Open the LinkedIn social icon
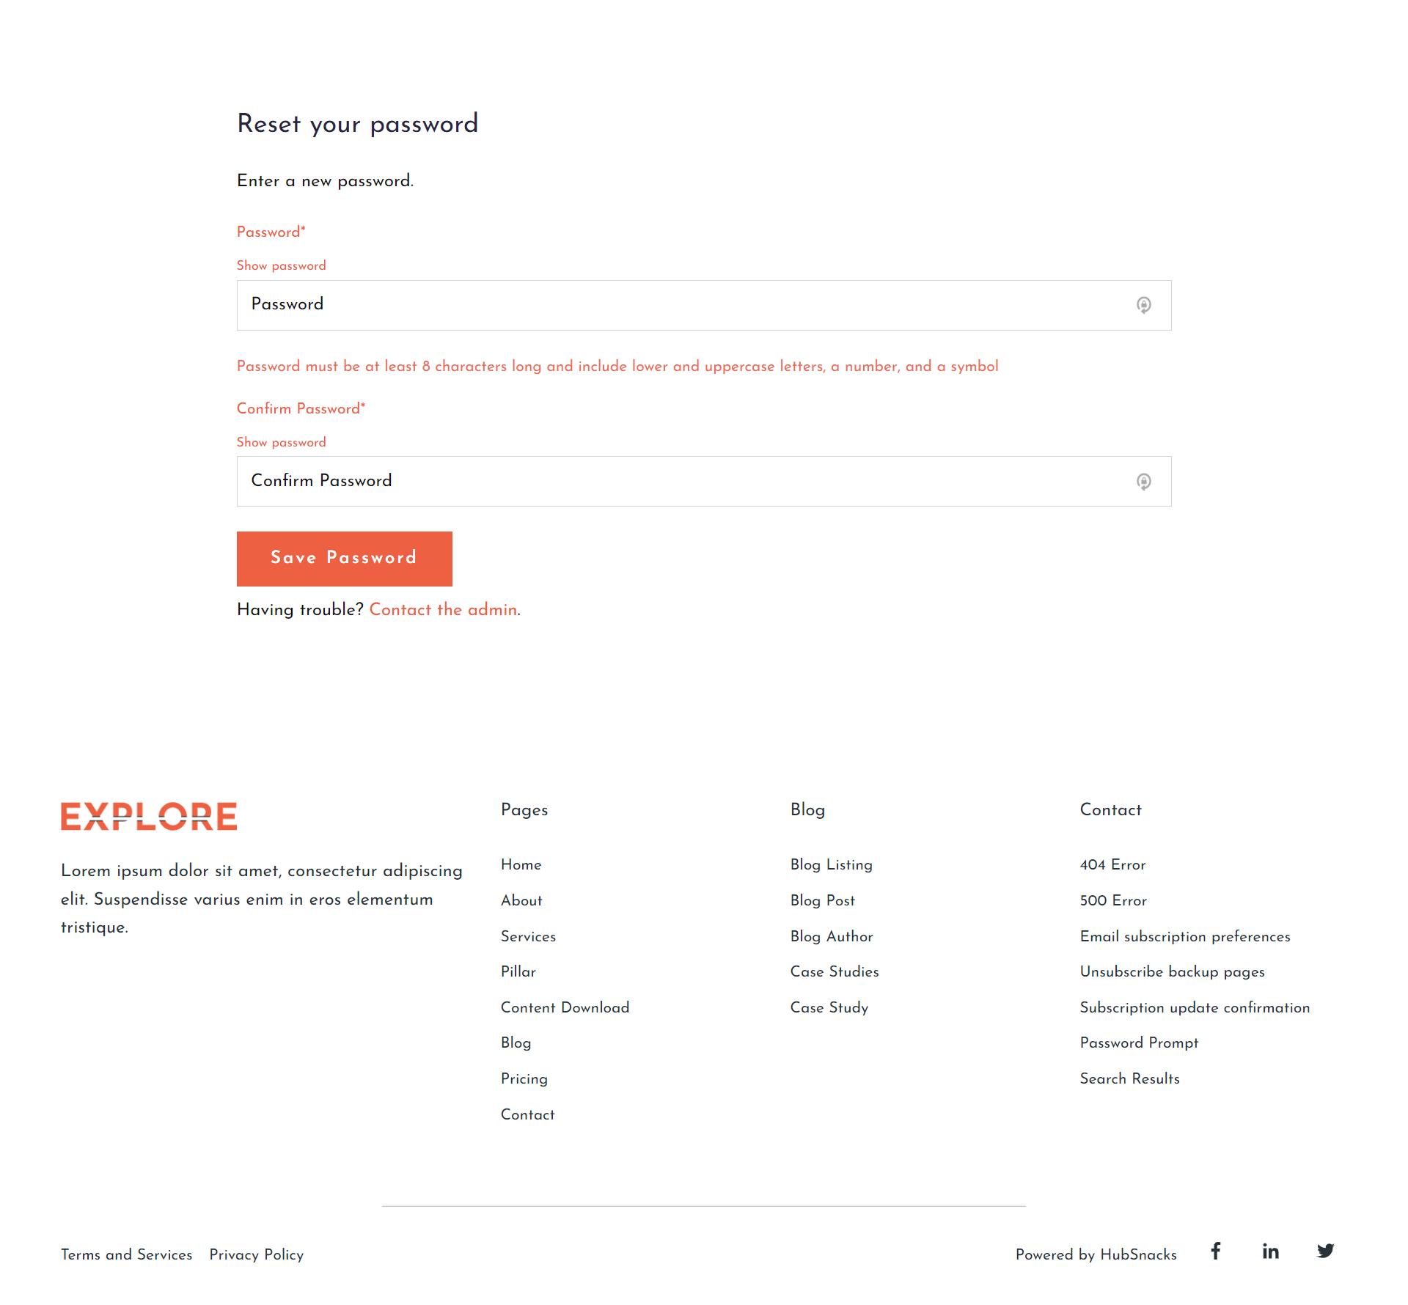Screen dimensions: 1408x1305 [x=1270, y=1251]
